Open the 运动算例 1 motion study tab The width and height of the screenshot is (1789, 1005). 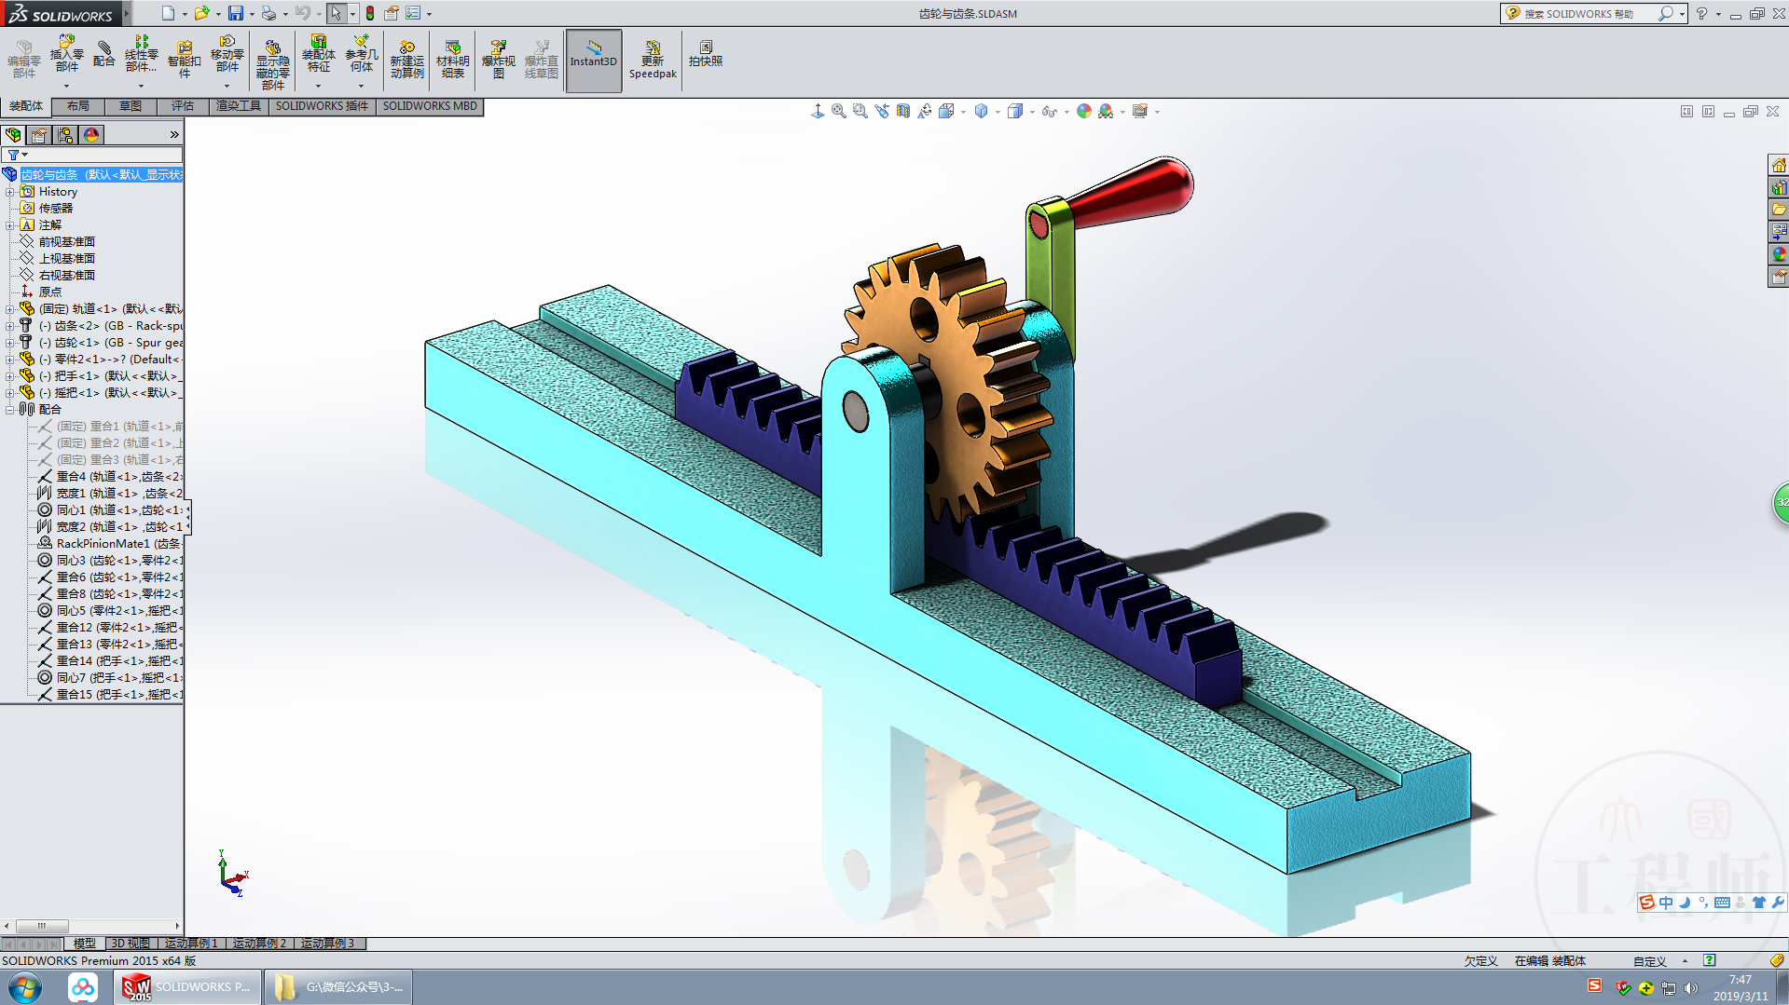pos(191,944)
